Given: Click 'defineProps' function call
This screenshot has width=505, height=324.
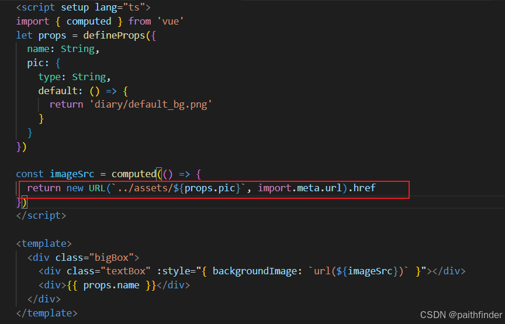Looking at the screenshot, I should (x=114, y=35).
